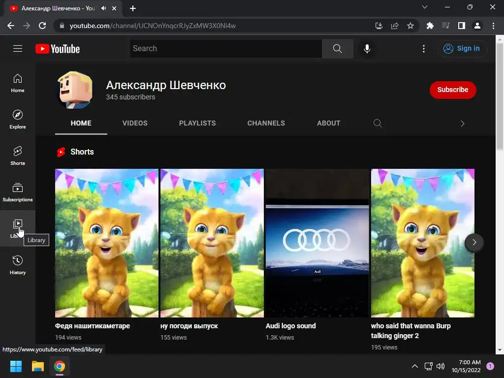Open Chrome profile icon
504x378 pixels.
[x=477, y=26]
